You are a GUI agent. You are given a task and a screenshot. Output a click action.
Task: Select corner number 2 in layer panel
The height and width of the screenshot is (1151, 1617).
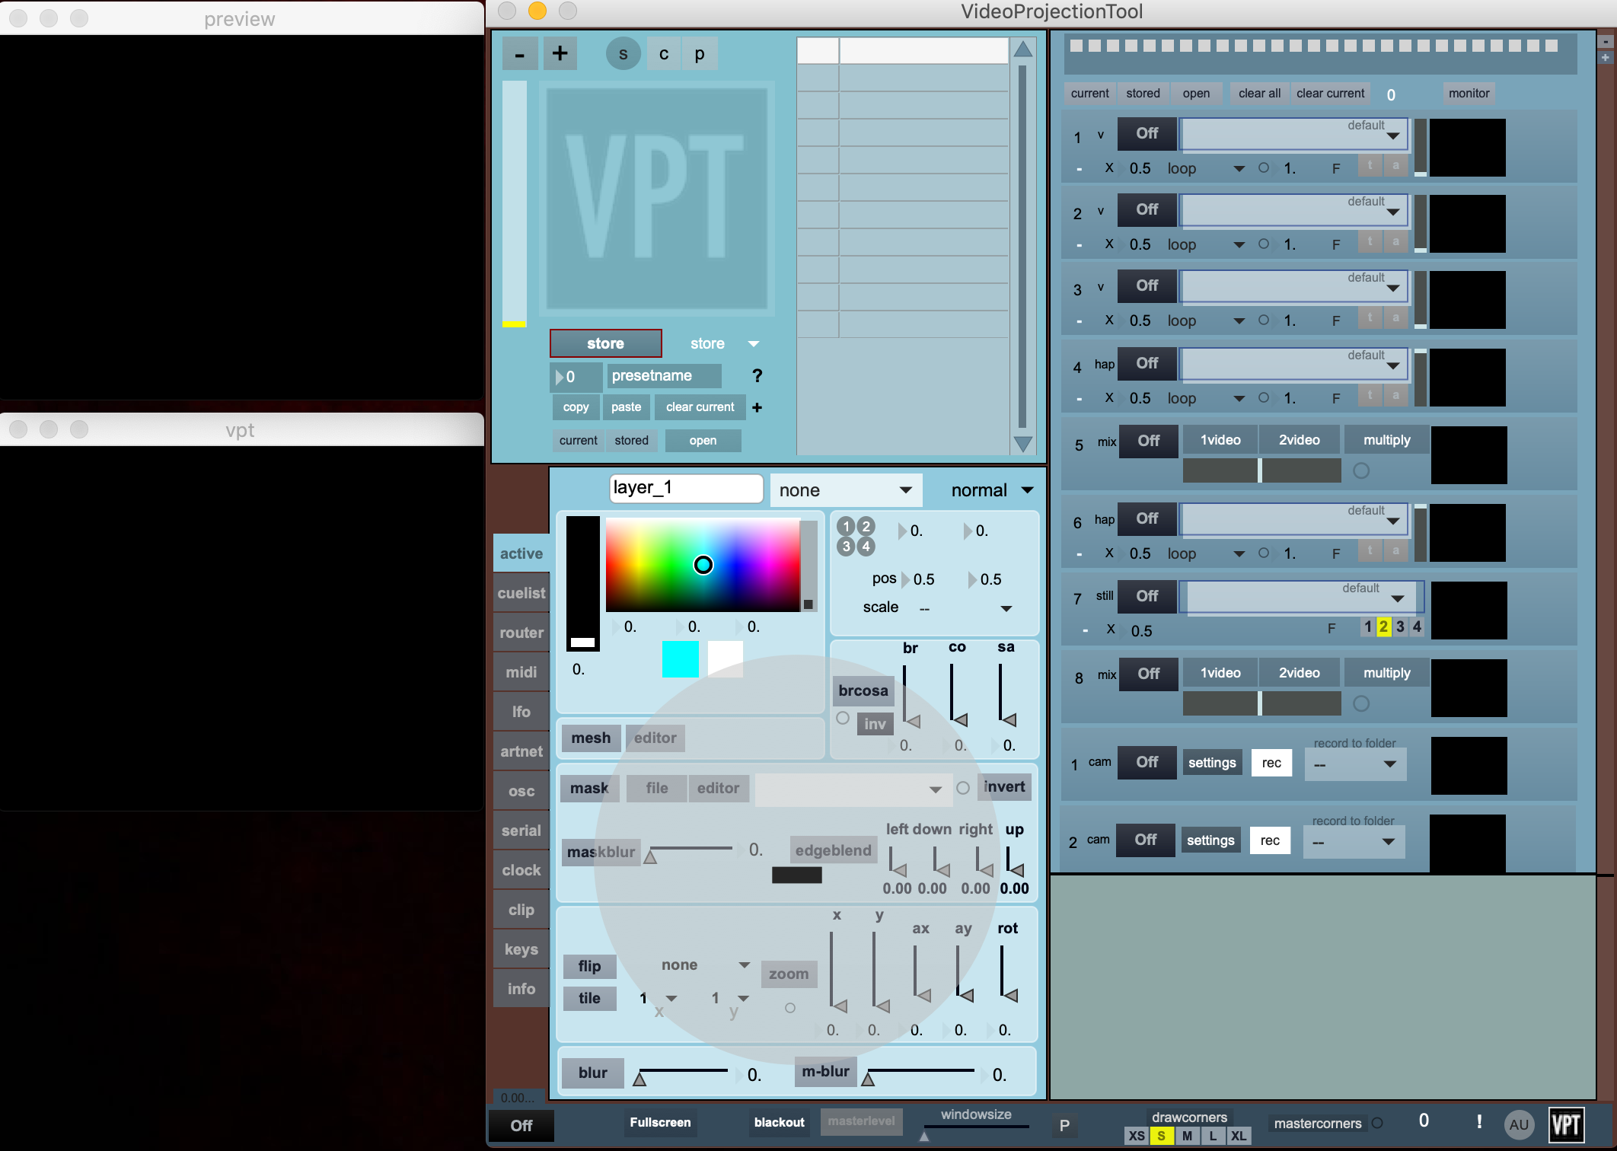pos(866,526)
